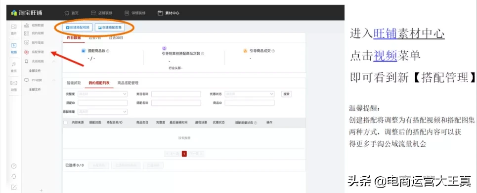The image size is (477, 193).
Task: Tick the table header select-all checkbox
Action: [65, 123]
